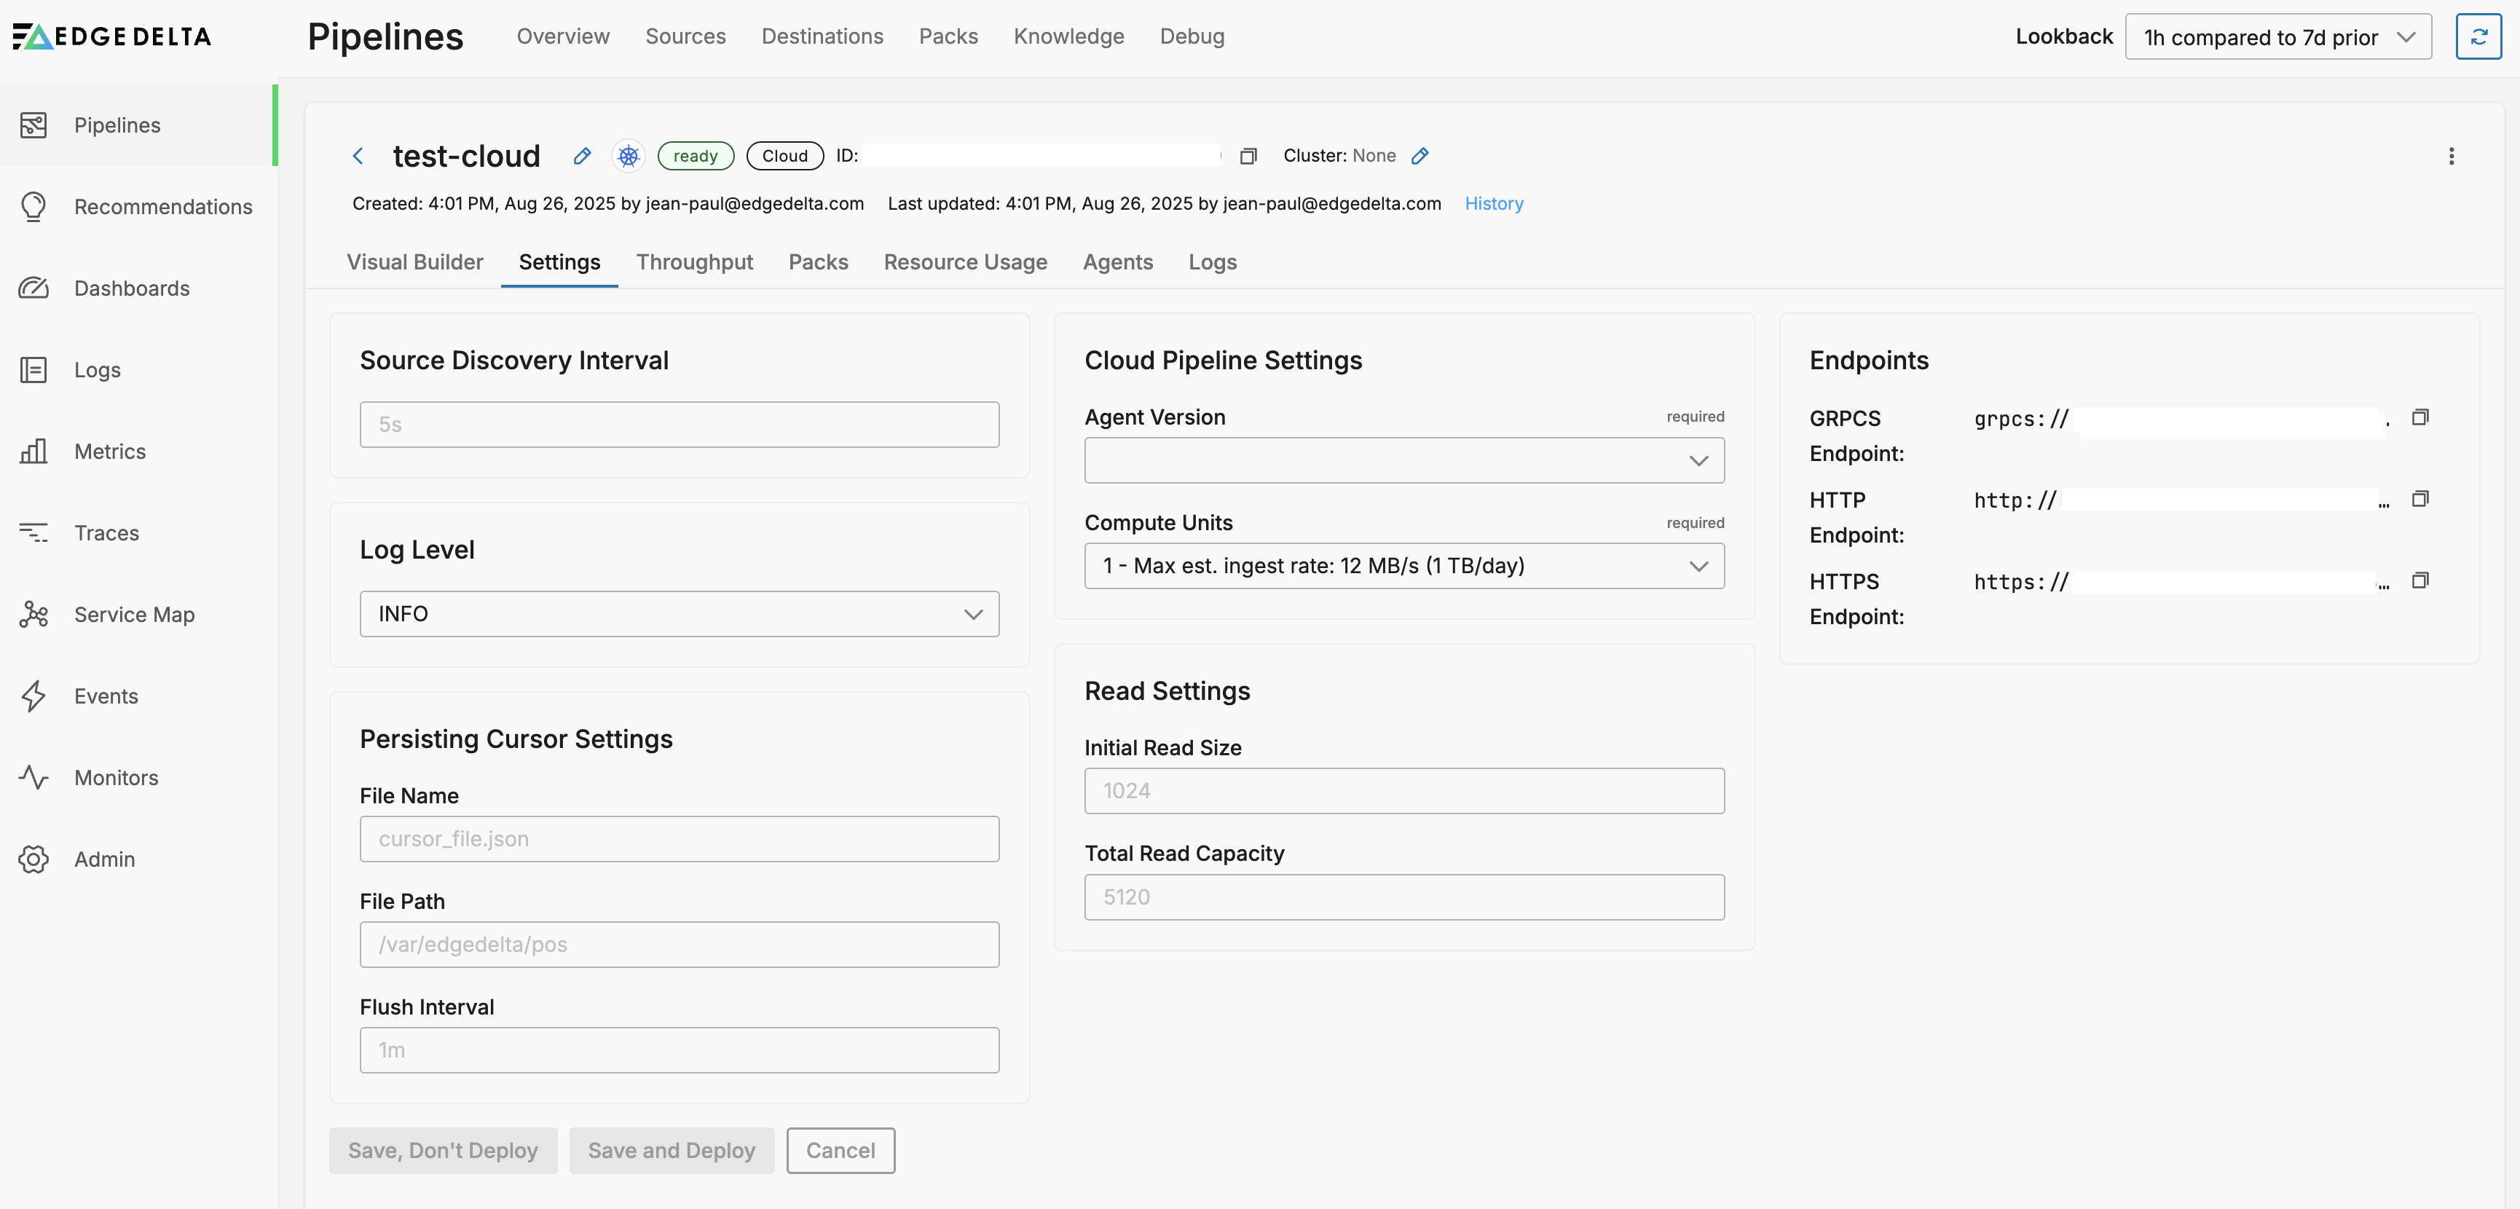
Task: Edit the pipeline name test-cloud
Action: pos(582,156)
